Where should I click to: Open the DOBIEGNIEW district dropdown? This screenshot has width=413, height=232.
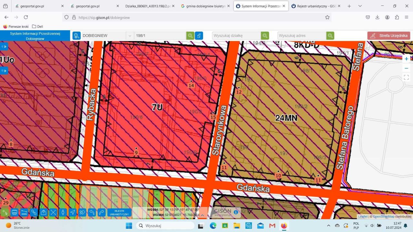pyautogui.click(x=129, y=36)
